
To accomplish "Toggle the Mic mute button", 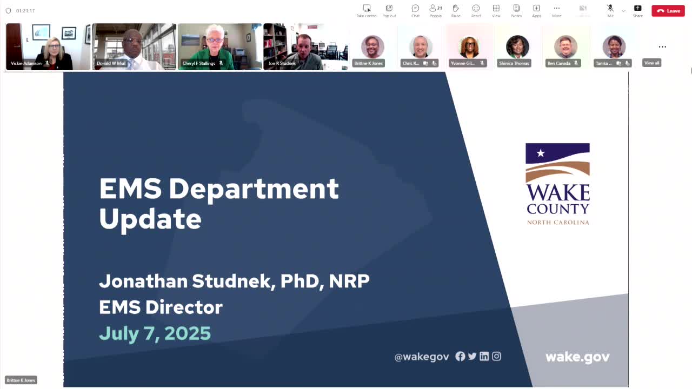I will (x=610, y=10).
